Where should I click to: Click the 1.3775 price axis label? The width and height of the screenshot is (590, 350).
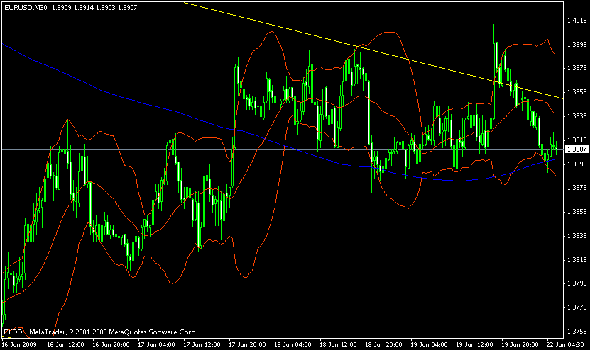(577, 307)
